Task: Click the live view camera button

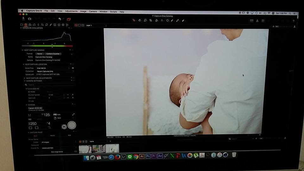Action: 64,127
